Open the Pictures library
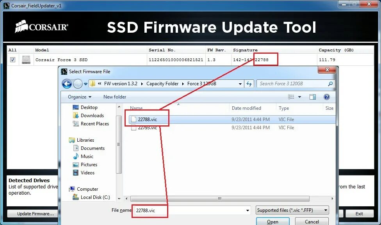This screenshot has width=381, height=225. [89, 165]
